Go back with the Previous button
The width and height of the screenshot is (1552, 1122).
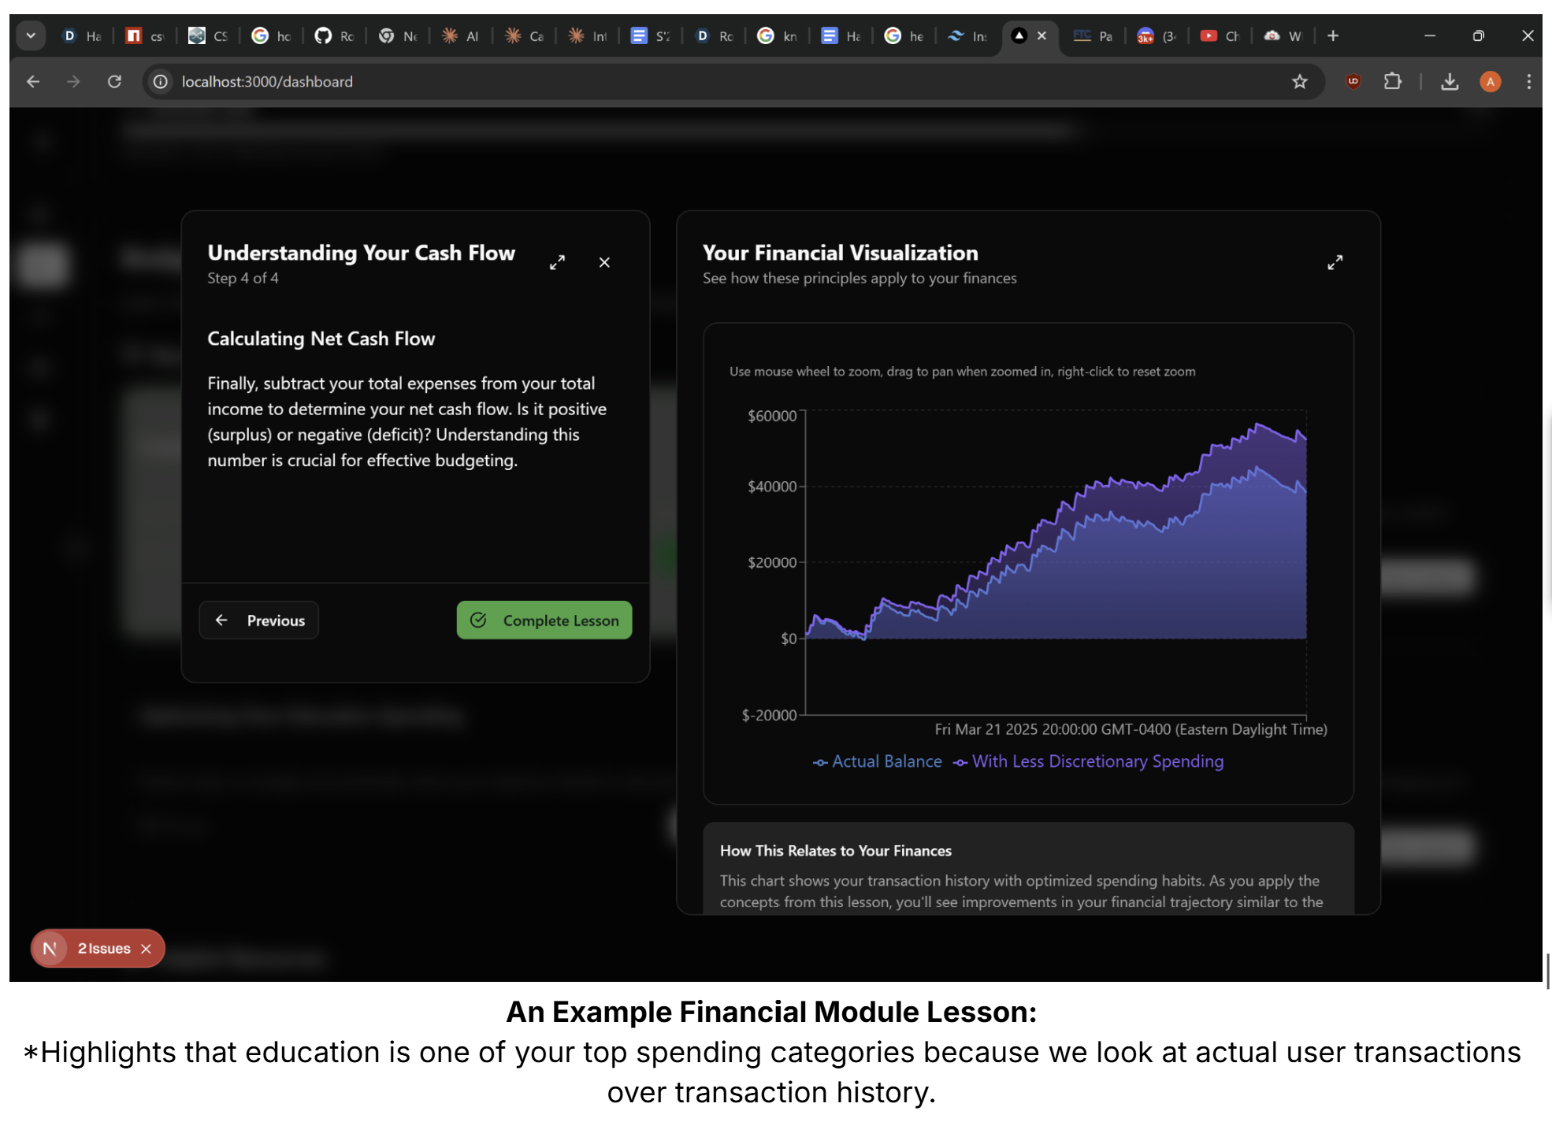(259, 620)
